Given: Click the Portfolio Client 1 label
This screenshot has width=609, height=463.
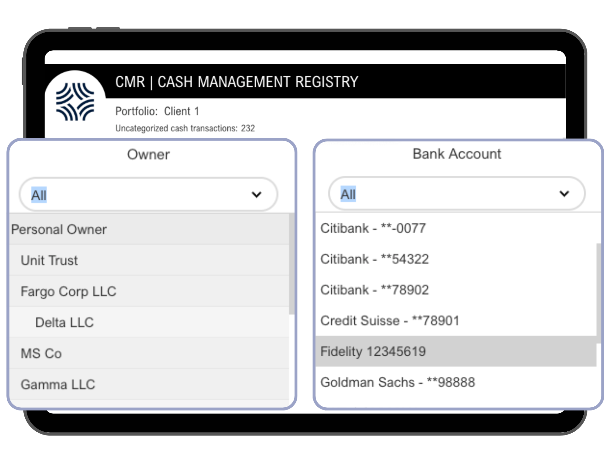Looking at the screenshot, I should click(x=157, y=111).
